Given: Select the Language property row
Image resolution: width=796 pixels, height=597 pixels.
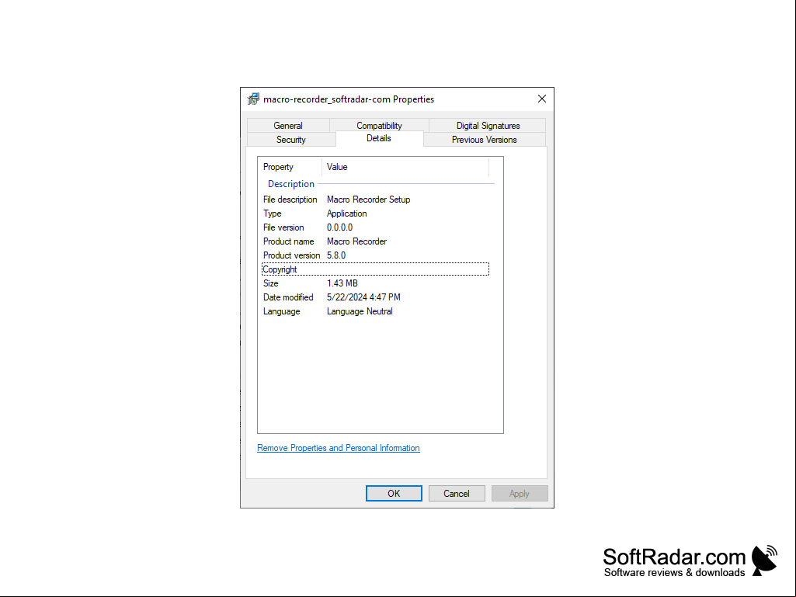Looking at the screenshot, I should point(375,311).
